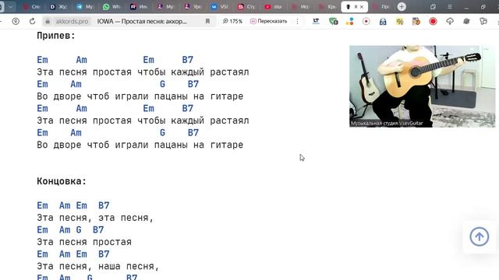This screenshot has width=499, height=280.
Task: Click the akkords.pro domain in address bar
Action: click(x=72, y=21)
